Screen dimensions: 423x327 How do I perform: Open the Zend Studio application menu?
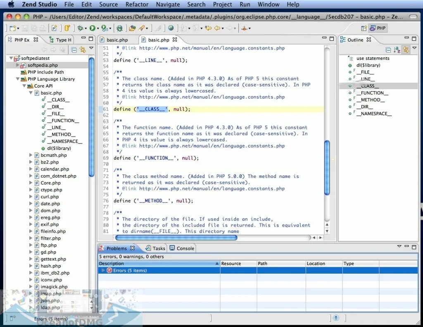pos(39,4)
